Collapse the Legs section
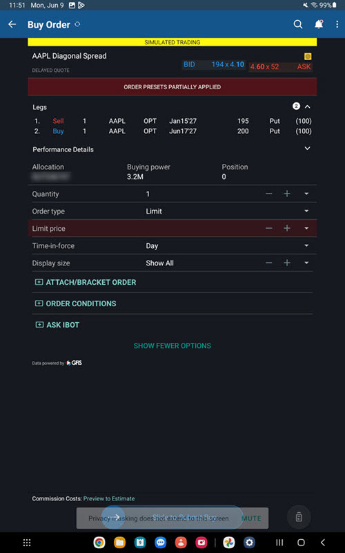The height and width of the screenshot is (553, 345). [307, 106]
